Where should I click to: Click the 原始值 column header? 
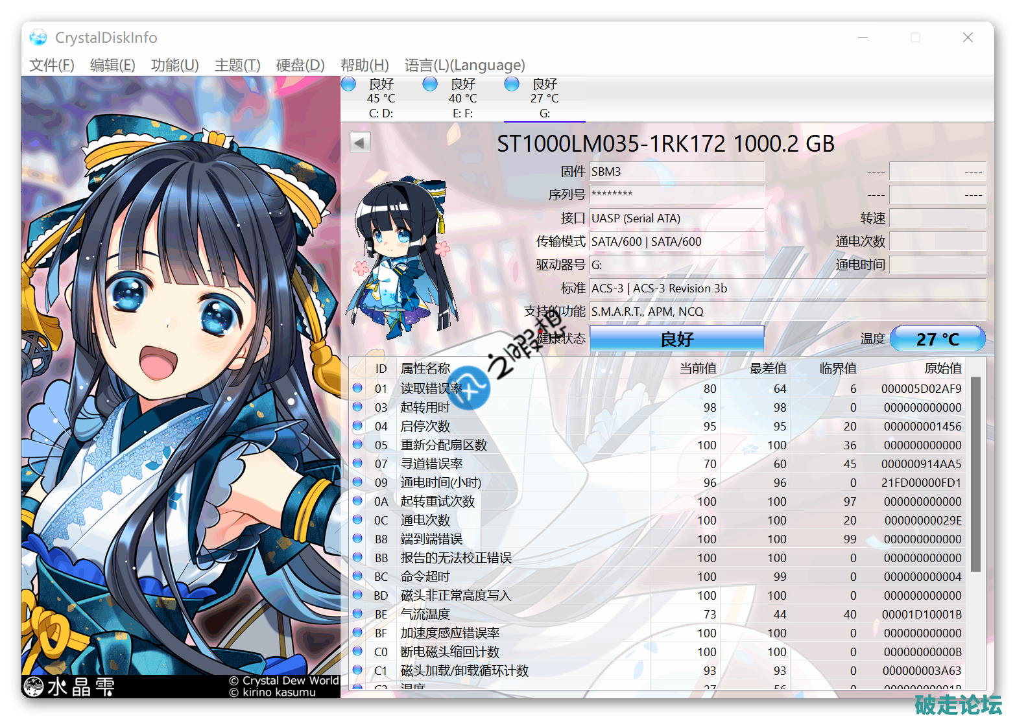(x=942, y=368)
